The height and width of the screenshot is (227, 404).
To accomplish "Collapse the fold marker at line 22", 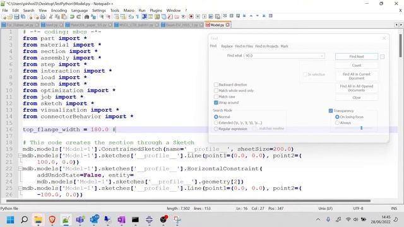I will 20,168.
